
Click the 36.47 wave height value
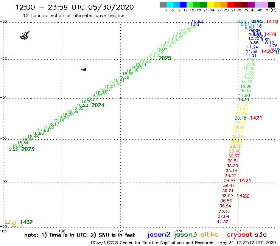tap(229, 185)
